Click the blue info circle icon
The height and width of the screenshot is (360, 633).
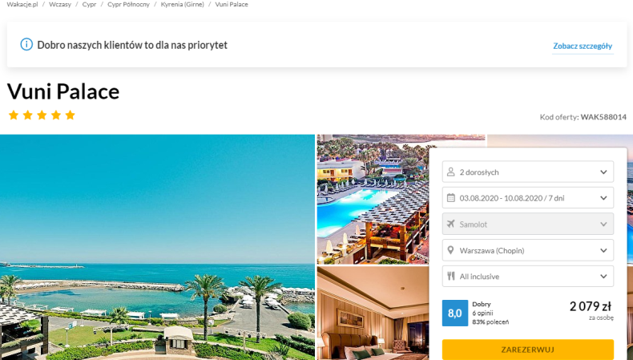[26, 44]
